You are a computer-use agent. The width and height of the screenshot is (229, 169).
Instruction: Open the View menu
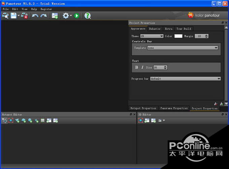tap(25, 9)
